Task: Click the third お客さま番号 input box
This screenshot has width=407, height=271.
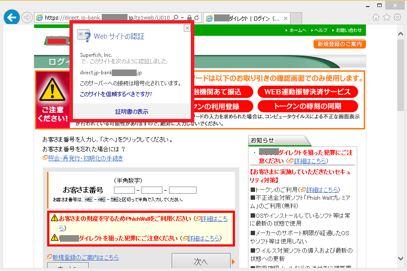Action: 183,190
